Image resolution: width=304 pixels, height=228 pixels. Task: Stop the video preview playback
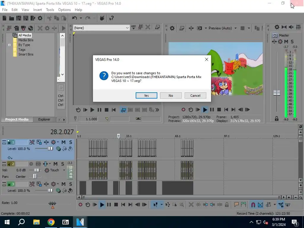click(219, 110)
